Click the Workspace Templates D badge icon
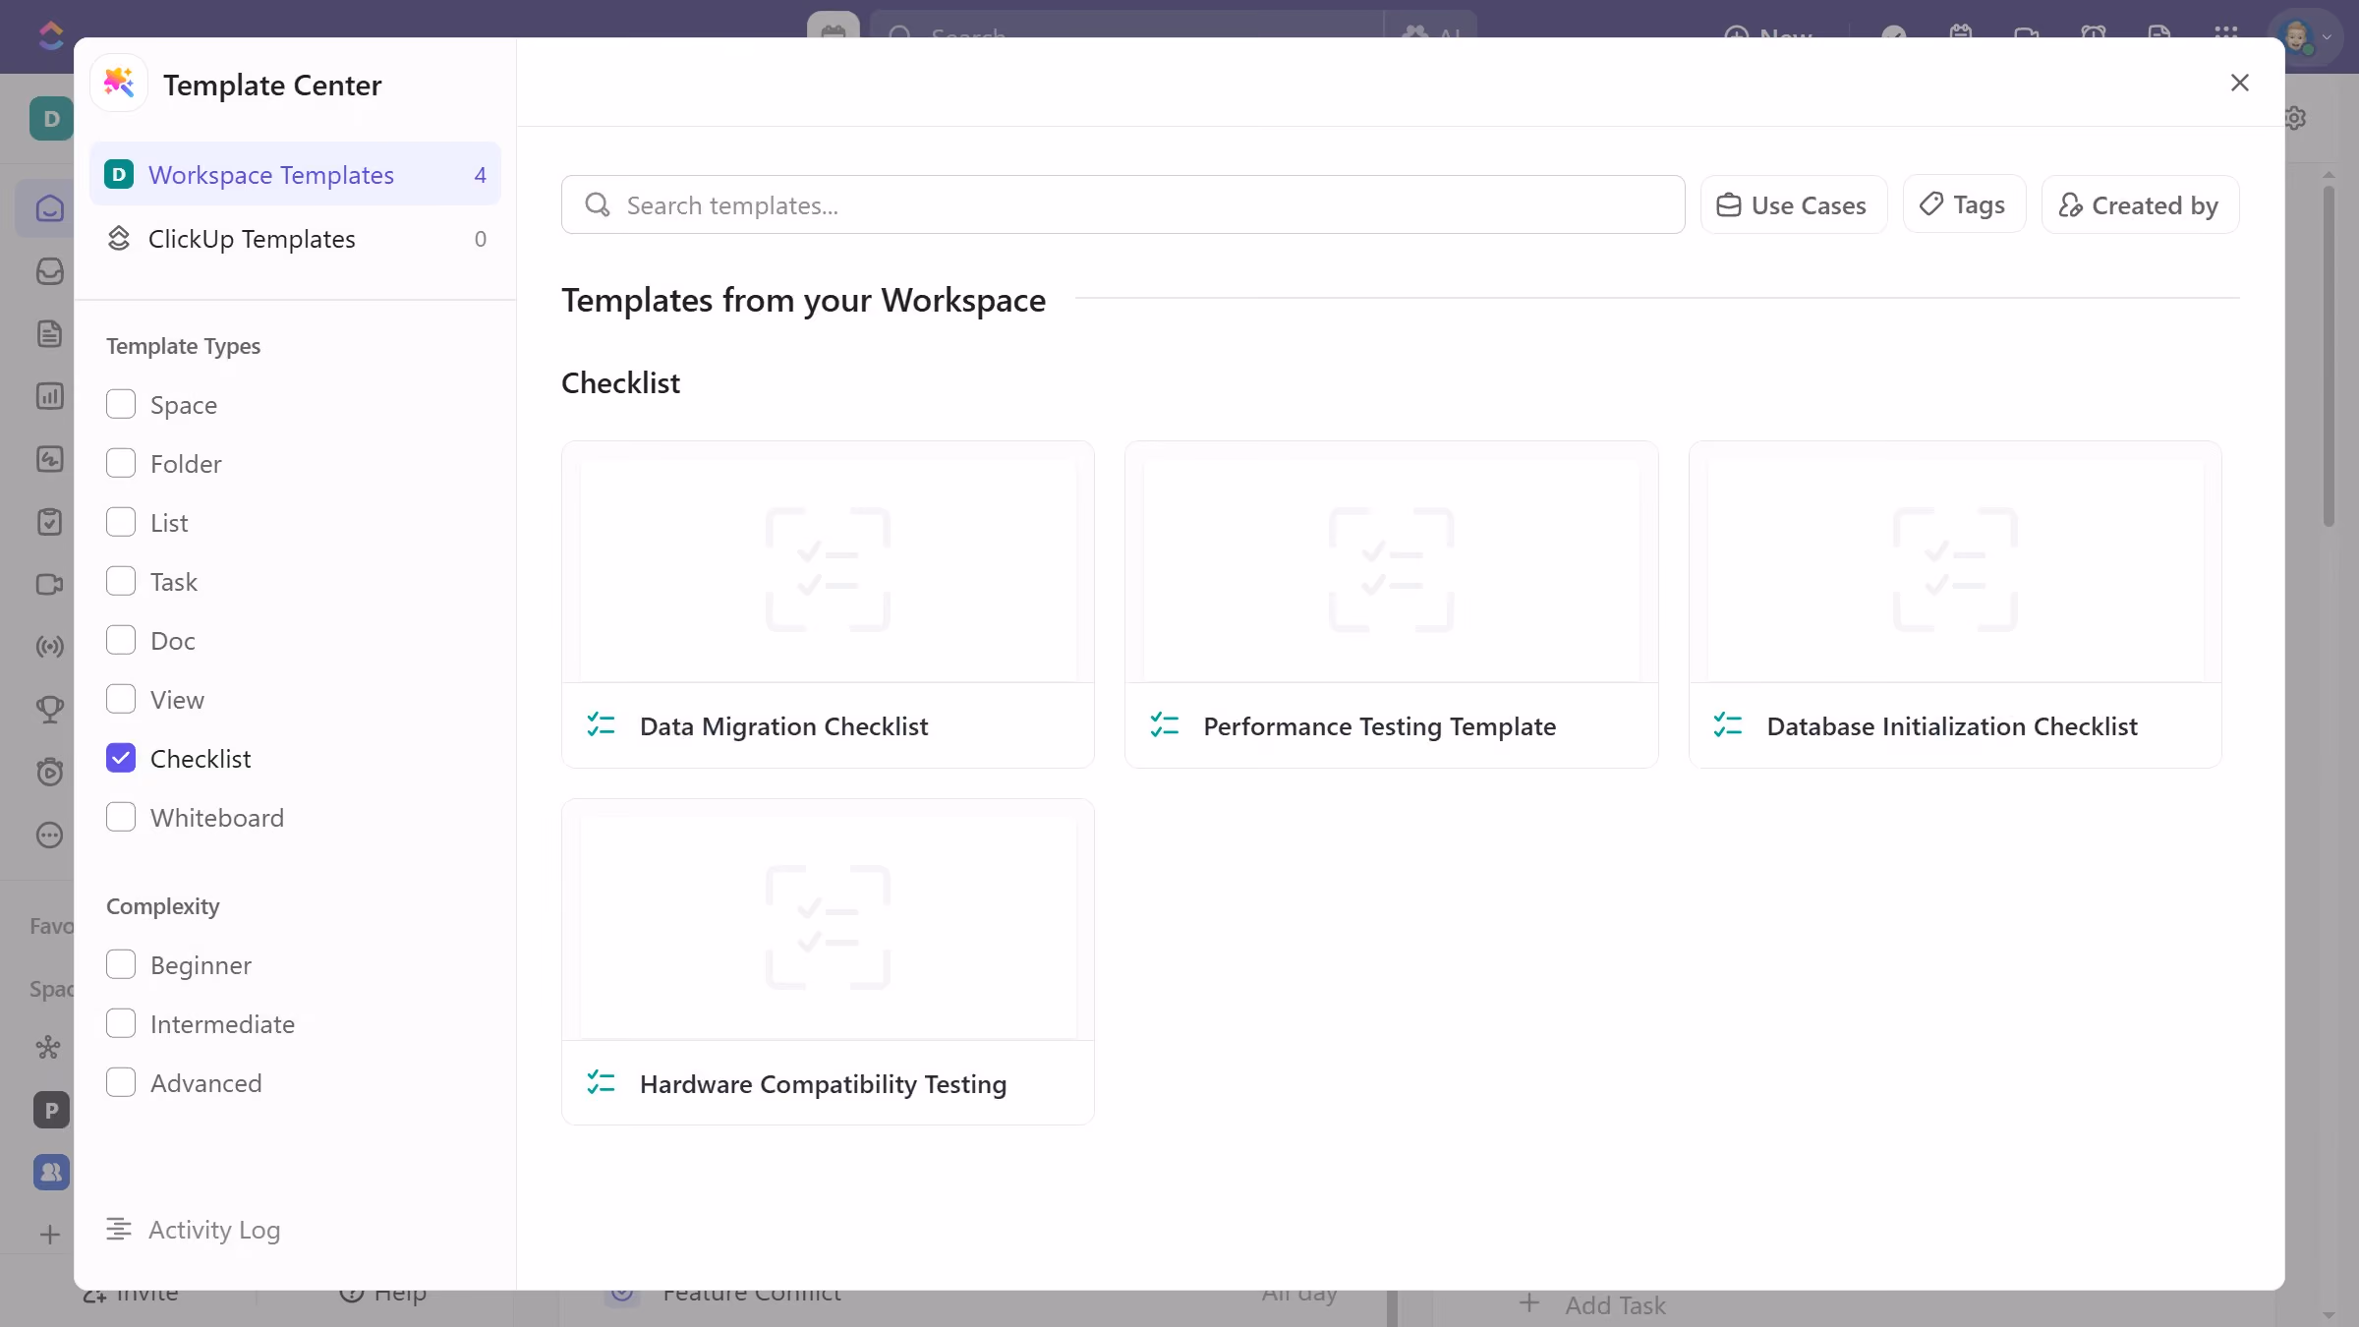The width and height of the screenshot is (2359, 1327). point(119,174)
